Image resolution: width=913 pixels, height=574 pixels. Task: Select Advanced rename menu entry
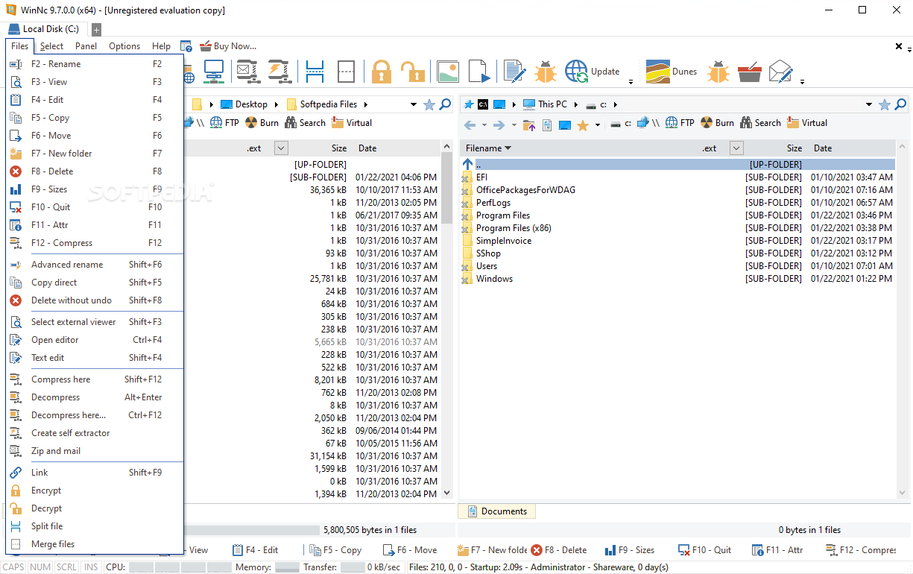[95, 265]
